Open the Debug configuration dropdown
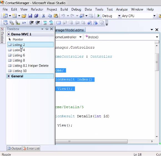 (119, 16)
